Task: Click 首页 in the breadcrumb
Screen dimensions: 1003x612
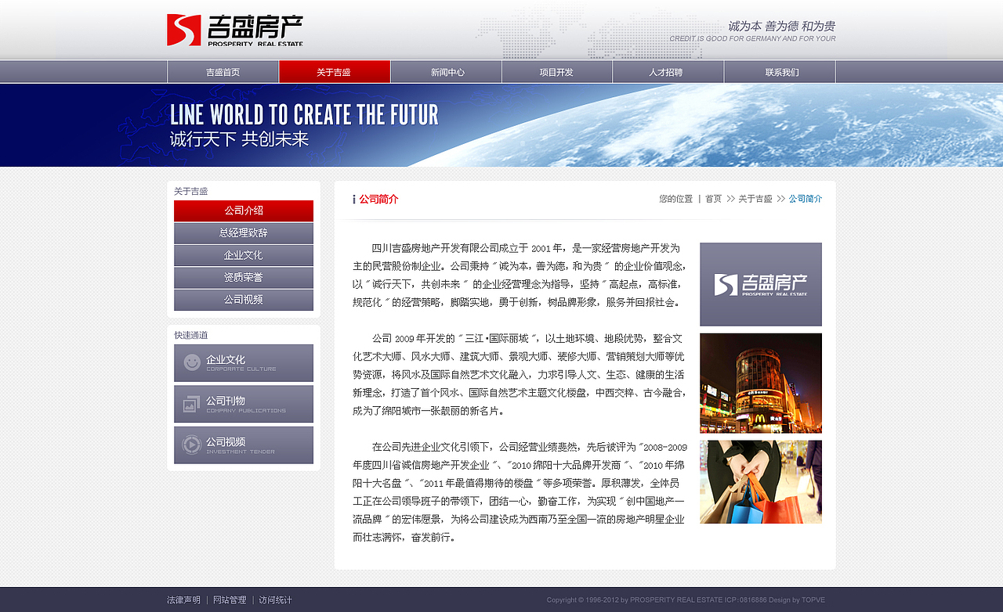Action: click(713, 199)
